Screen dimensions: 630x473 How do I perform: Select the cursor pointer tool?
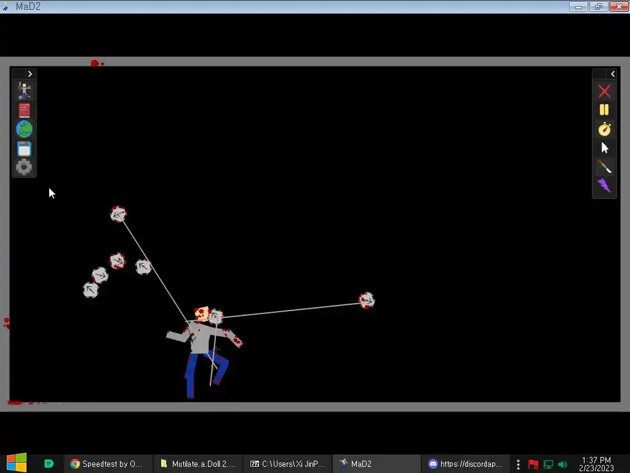click(605, 148)
